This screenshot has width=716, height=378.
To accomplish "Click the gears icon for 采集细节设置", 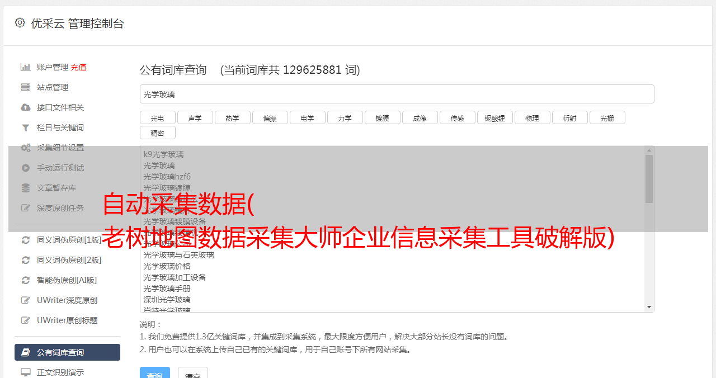I will (x=26, y=148).
